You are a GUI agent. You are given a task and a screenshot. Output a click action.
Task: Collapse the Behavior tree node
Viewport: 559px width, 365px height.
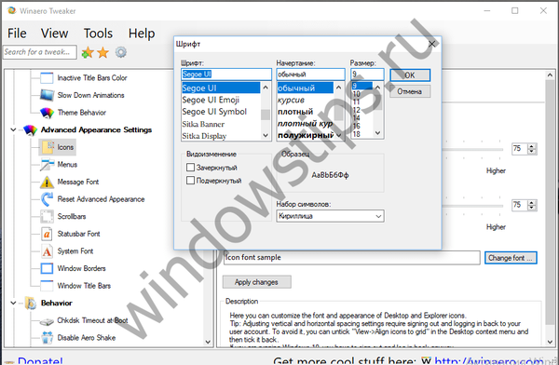tap(13, 304)
